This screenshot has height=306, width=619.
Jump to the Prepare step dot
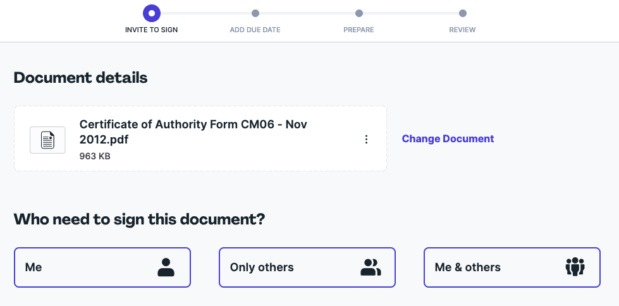(x=359, y=13)
